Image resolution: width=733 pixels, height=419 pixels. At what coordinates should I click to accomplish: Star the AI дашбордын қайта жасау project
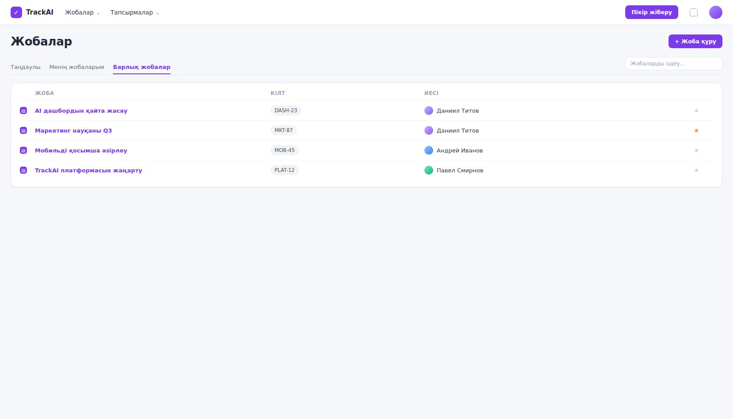[x=696, y=110]
